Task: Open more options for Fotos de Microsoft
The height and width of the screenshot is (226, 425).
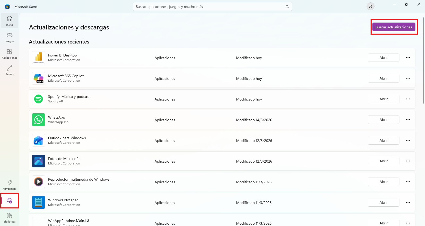Action: click(408, 161)
